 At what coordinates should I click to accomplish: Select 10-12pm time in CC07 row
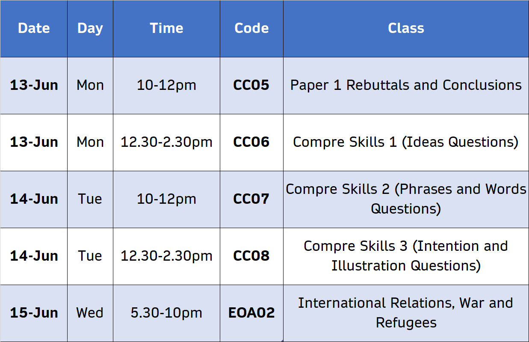click(x=166, y=199)
